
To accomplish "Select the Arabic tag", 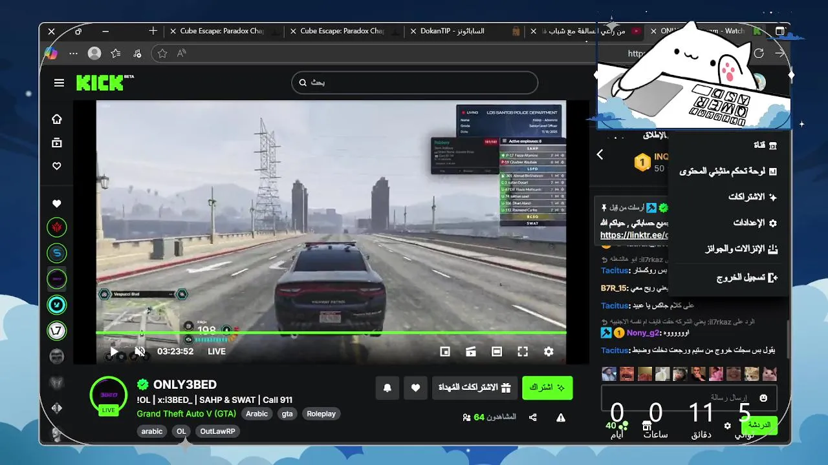I will 257,414.
